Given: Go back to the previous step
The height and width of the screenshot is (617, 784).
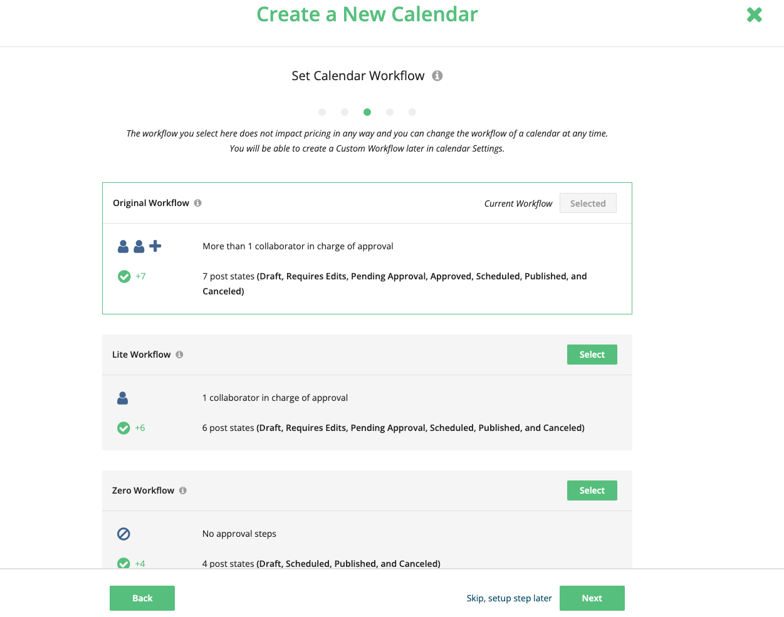Looking at the screenshot, I should click(142, 598).
